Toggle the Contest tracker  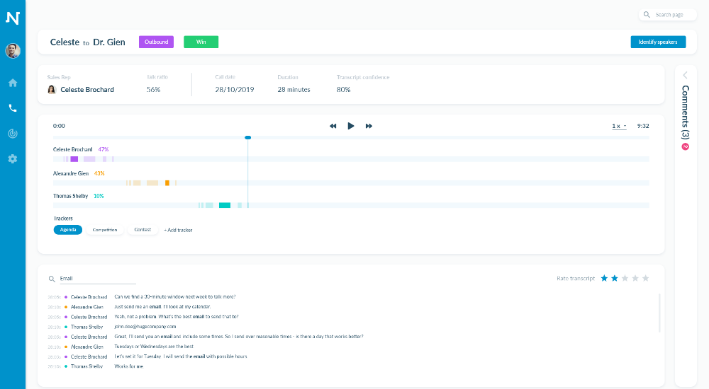pyautogui.click(x=143, y=230)
